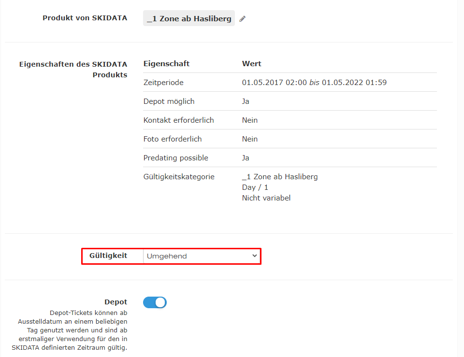Click the 'Kontakt erforderlich' property label
Viewport: 464px width, 357px height.
pyautogui.click(x=179, y=120)
